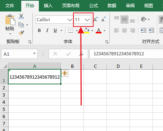Open the font size 11 dropdown
This screenshot has height=131, width=163.
click(x=87, y=20)
